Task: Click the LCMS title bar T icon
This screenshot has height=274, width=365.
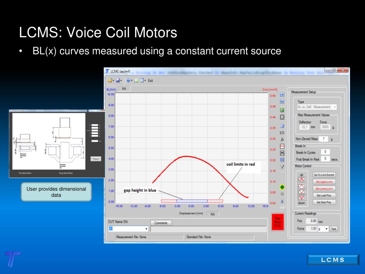Action: (x=108, y=71)
